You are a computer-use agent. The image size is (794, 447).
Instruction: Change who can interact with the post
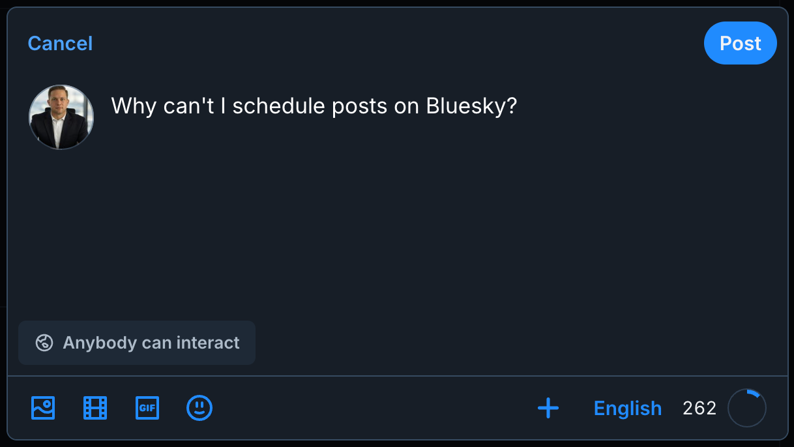click(x=137, y=342)
